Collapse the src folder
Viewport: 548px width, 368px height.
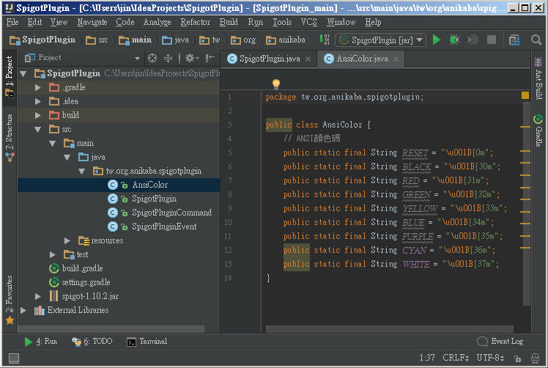pyautogui.click(x=38, y=130)
